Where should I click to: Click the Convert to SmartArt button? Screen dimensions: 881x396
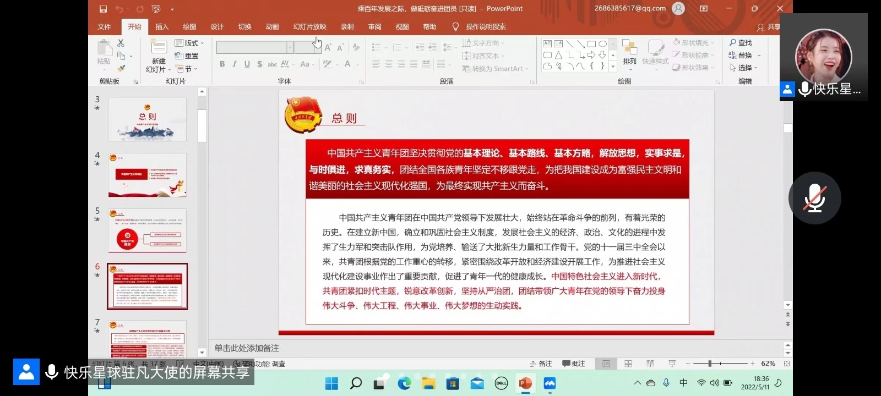point(495,69)
